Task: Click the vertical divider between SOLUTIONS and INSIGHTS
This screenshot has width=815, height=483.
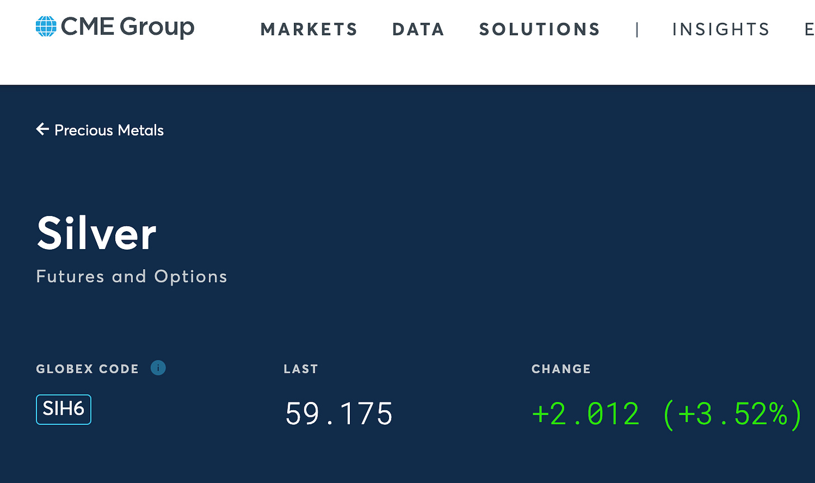Action: pos(637,30)
